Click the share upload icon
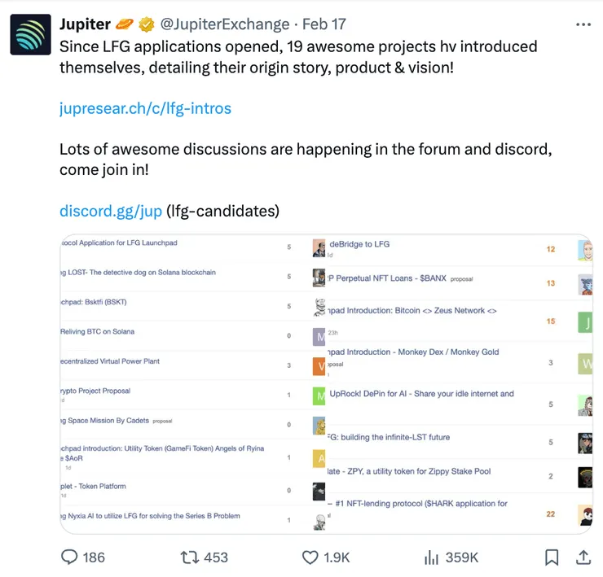The image size is (603, 577). point(583,557)
